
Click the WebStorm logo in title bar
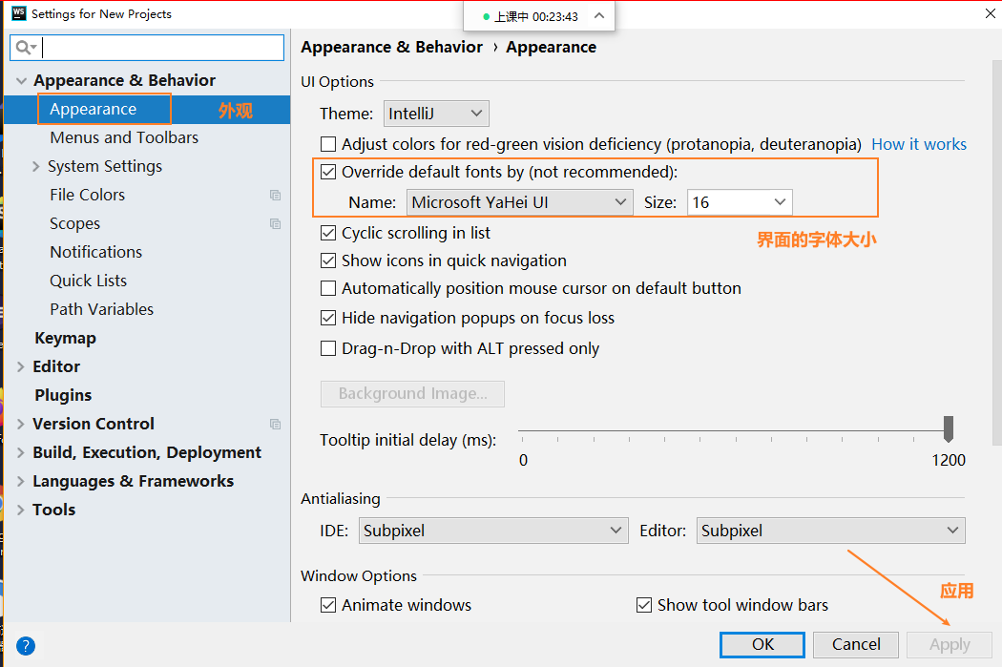tap(19, 13)
